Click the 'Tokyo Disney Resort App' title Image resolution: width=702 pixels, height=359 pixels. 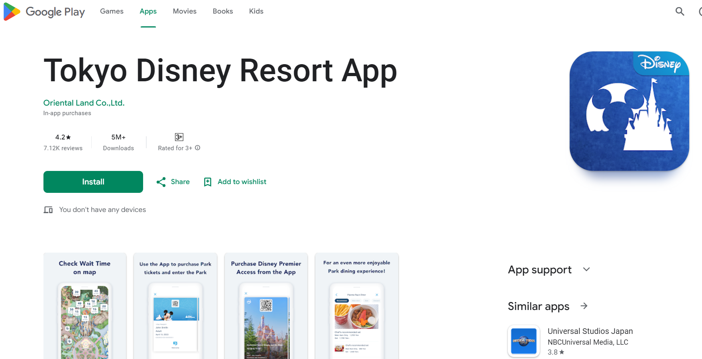point(220,71)
